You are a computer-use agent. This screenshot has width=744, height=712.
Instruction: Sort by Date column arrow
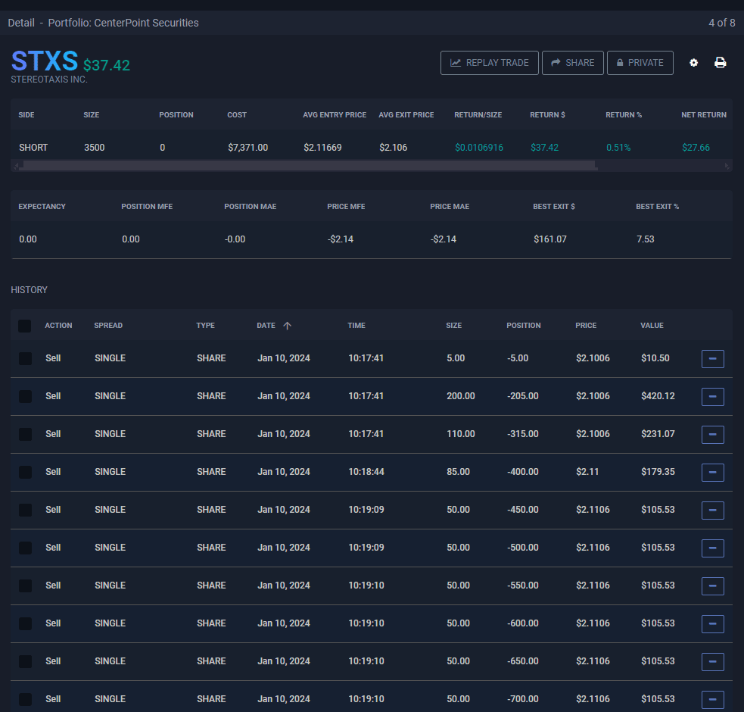point(287,326)
